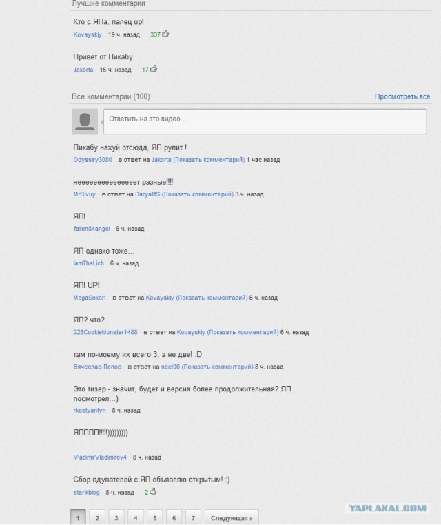
Task: Open VladimirVladimirov4's profile
Action: click(100, 457)
